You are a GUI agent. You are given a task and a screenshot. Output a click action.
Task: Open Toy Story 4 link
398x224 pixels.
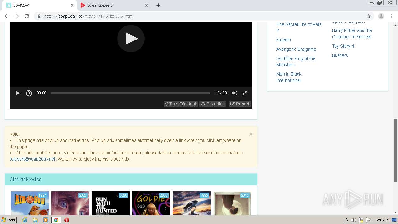point(343,46)
